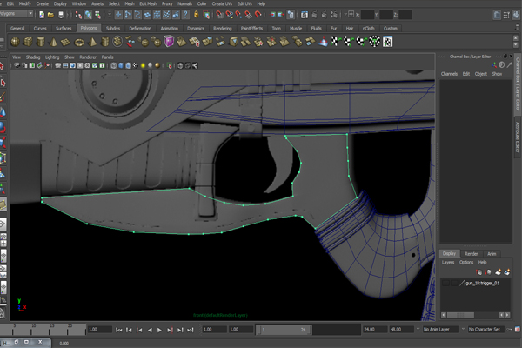Open the animation preferences icon
The image size is (522, 348).
(x=518, y=330)
